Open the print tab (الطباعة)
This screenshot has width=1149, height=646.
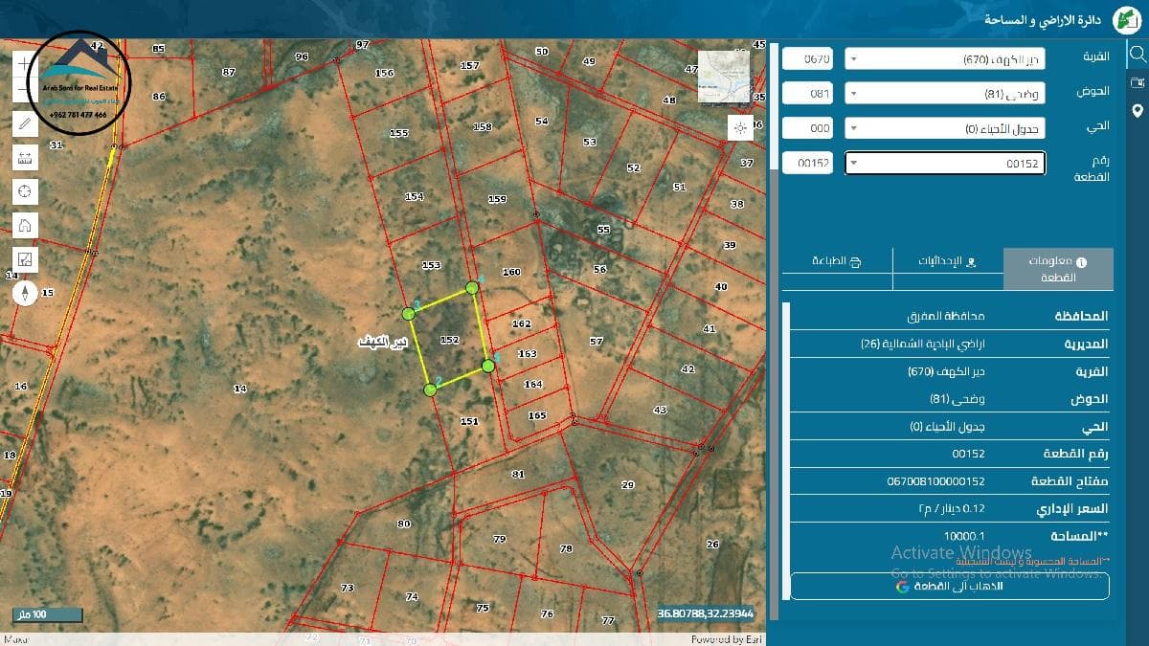tap(836, 260)
